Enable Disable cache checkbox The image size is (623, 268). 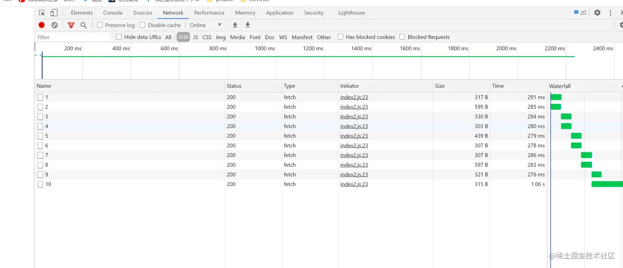(x=143, y=25)
